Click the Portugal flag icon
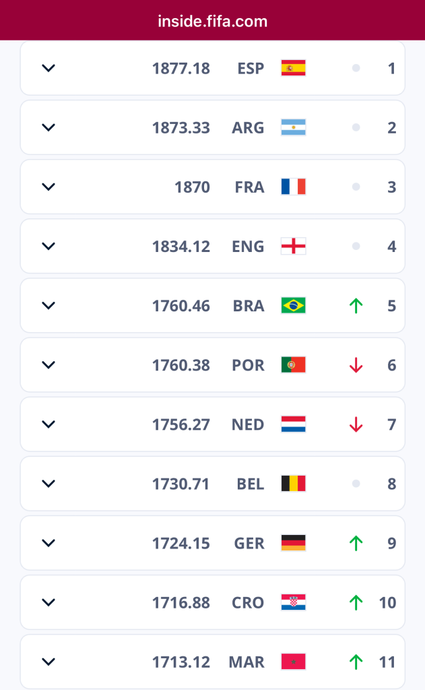The width and height of the screenshot is (425, 690). (294, 365)
